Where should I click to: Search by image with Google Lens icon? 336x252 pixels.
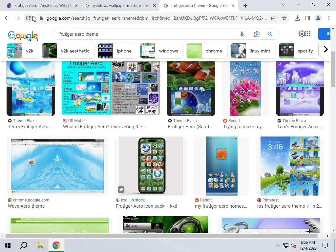tap(257, 34)
